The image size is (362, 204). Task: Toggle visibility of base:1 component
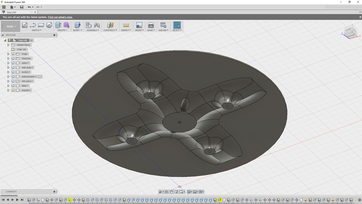point(13,86)
